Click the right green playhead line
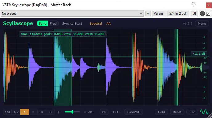This screenshot has height=118, width=212. [x=177, y=67]
